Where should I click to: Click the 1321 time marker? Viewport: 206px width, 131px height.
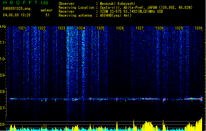pyautogui.click(x=22, y=28)
